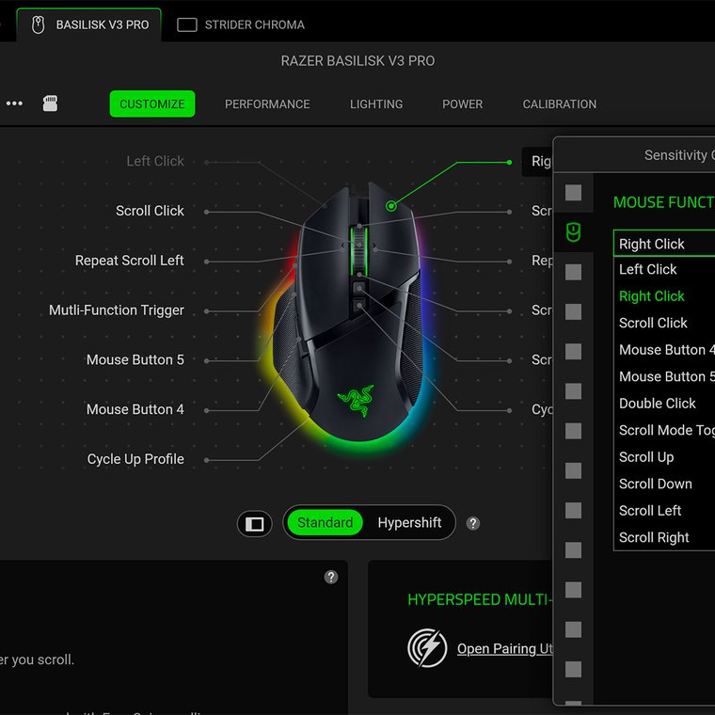Click the highlighted right button marker on mouse
This screenshot has height=715, width=715.
click(390, 206)
